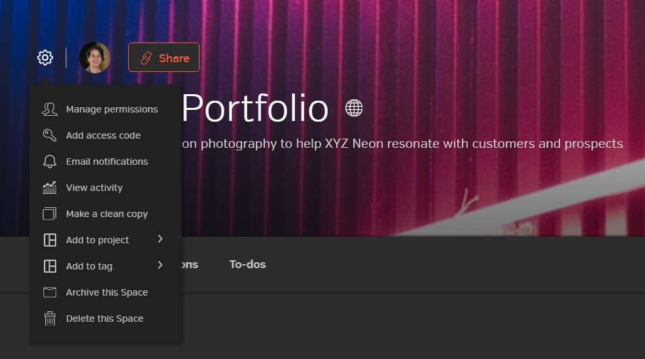This screenshot has height=359, width=645.
Task: Select Archive this Space menu entry
Action: (x=107, y=292)
